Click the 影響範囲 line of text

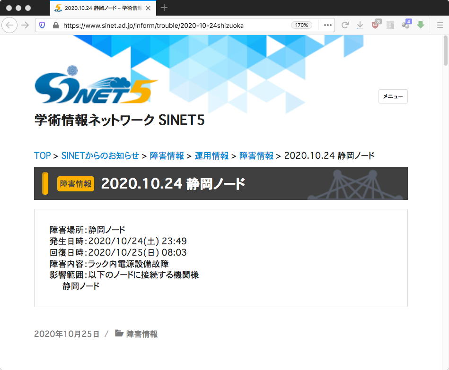click(124, 275)
